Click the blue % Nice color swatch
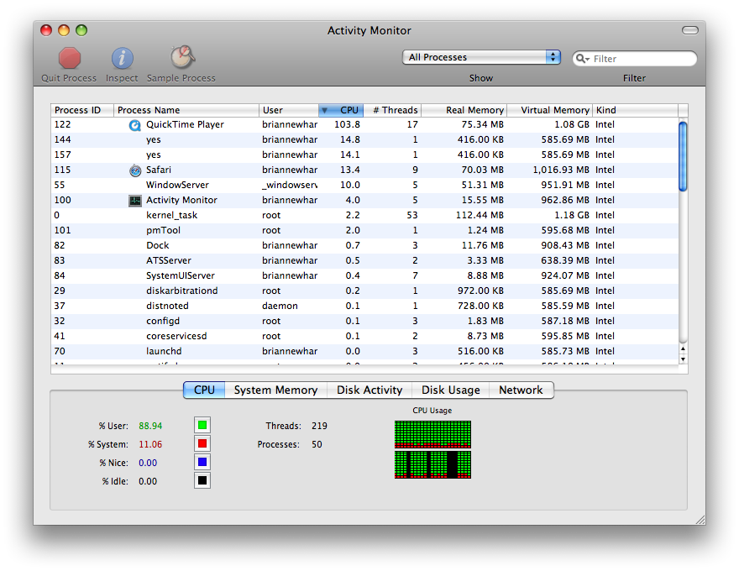Viewport: 739px width, 571px height. (202, 462)
